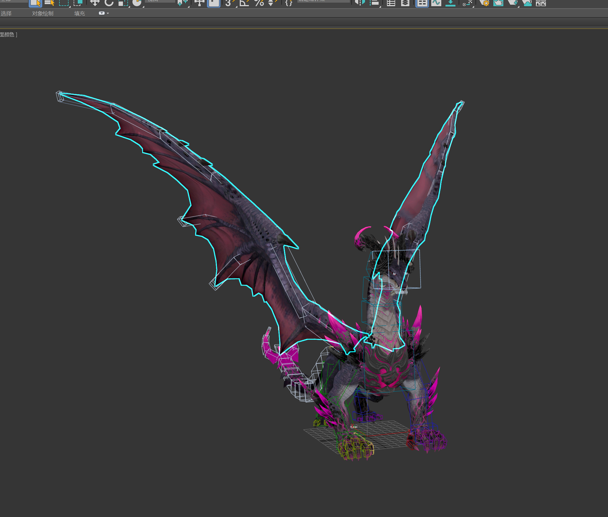Click the Select Object arrow tool
Screen dimensions: 608x517
35,3
